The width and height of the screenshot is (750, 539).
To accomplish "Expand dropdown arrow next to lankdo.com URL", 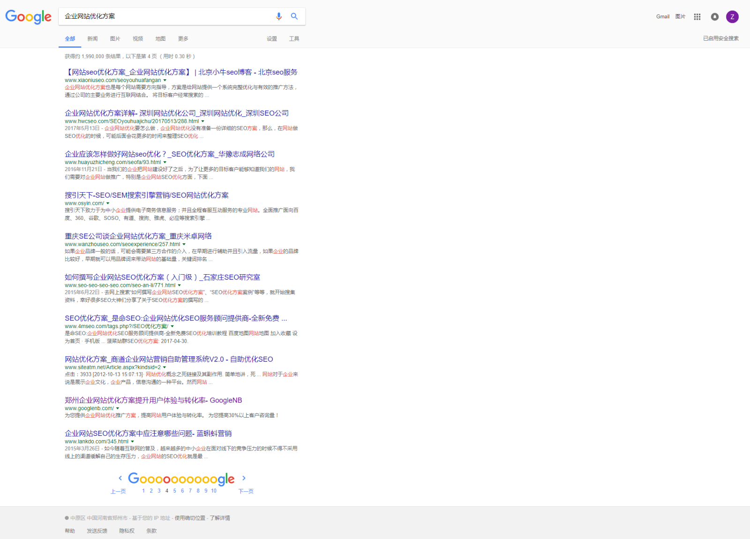I will click(133, 442).
